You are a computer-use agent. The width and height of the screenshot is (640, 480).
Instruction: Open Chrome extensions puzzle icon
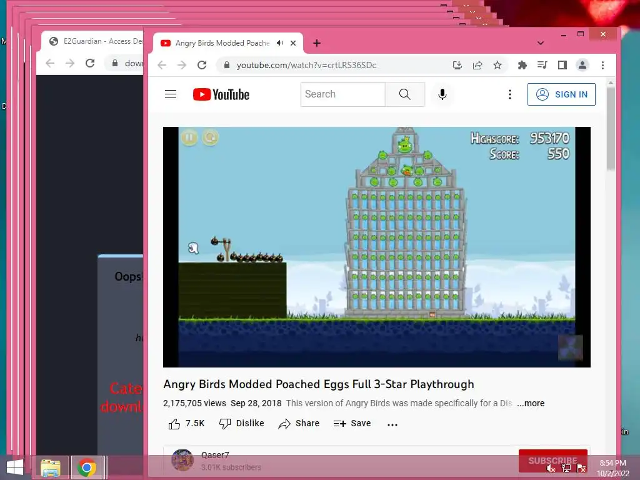[x=522, y=65]
